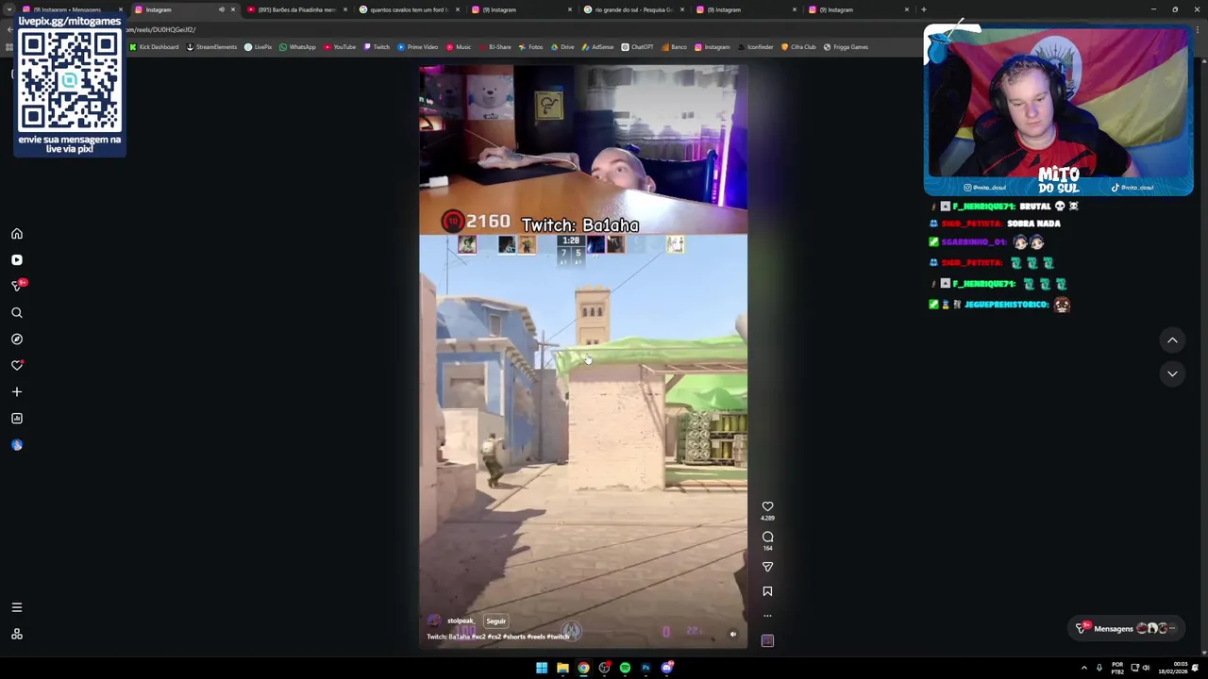This screenshot has height=679, width=1208.
Task: Open the Music bookmark
Action: [459, 47]
